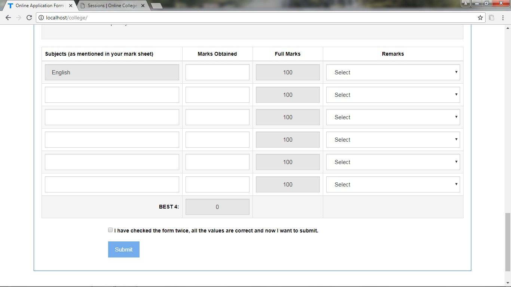511x287 pixels.
Task: Click the subject name field in the third row
Action: coord(112,117)
